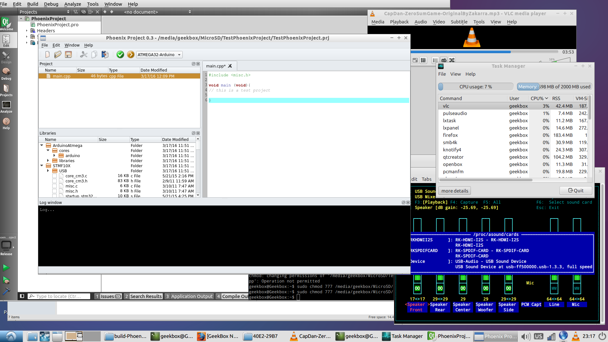Quit Task Manager using the Quit button

tap(575, 190)
